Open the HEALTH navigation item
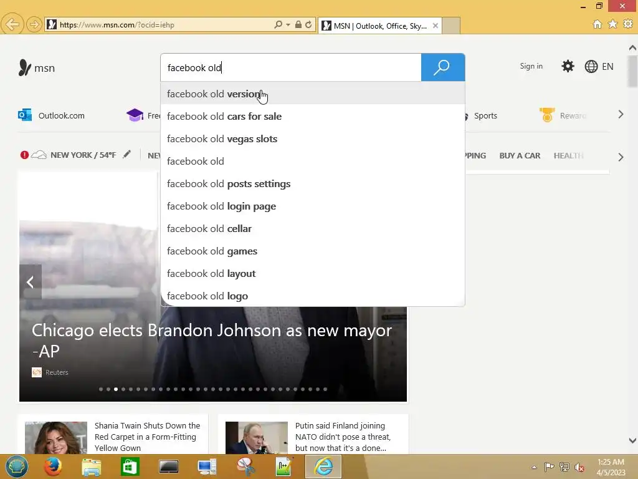 568,155
